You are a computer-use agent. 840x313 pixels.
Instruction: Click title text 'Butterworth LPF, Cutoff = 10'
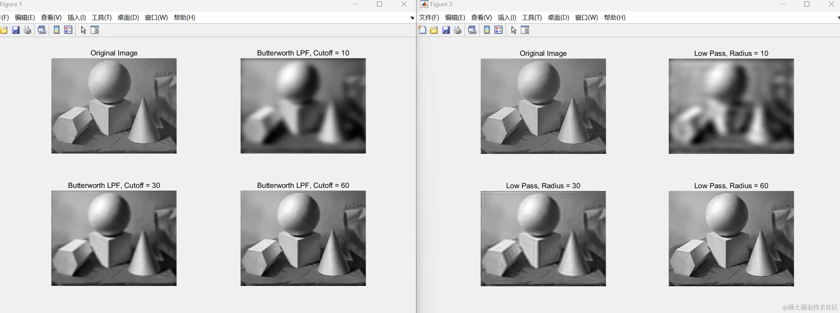pos(303,53)
